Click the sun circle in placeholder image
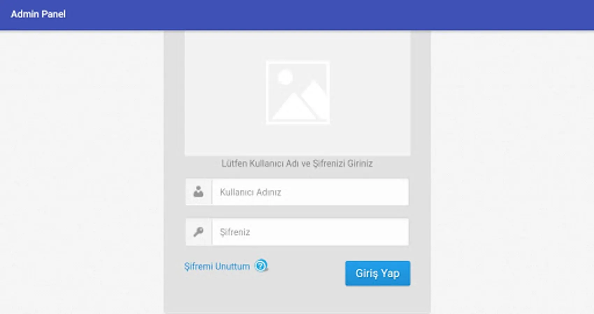Viewport: 594px width, 314px height. 285,77
